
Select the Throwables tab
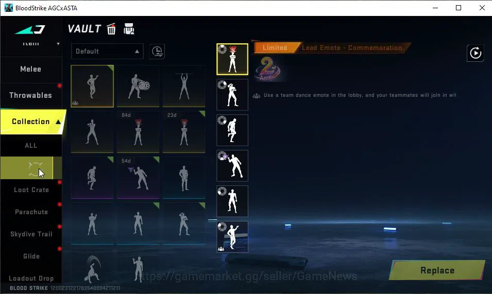point(31,95)
